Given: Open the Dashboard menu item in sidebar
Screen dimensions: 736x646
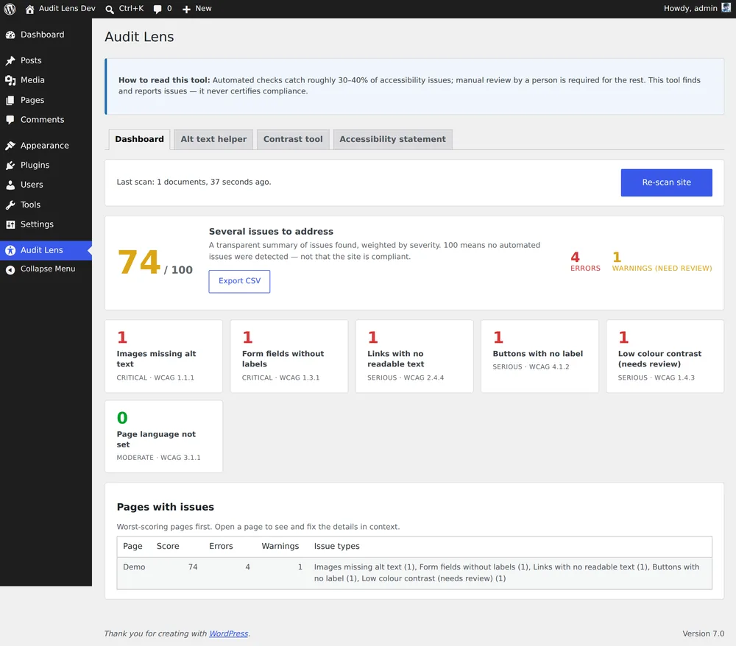Looking at the screenshot, I should click(x=46, y=35).
